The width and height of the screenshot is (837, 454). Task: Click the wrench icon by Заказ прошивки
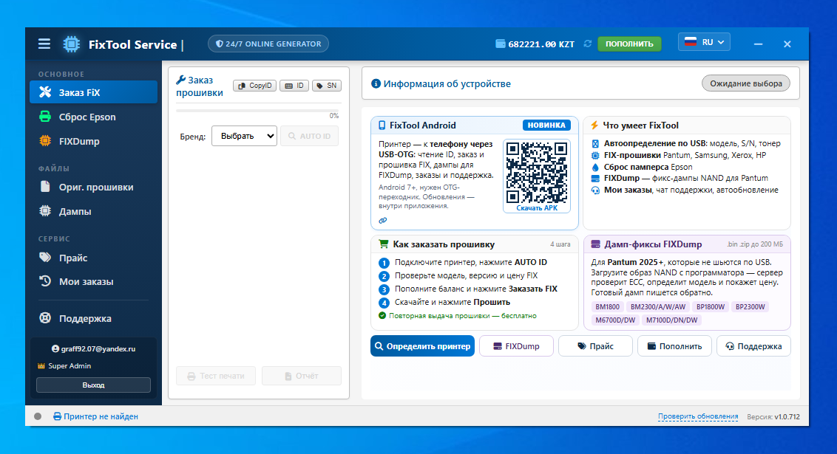pyautogui.click(x=181, y=80)
